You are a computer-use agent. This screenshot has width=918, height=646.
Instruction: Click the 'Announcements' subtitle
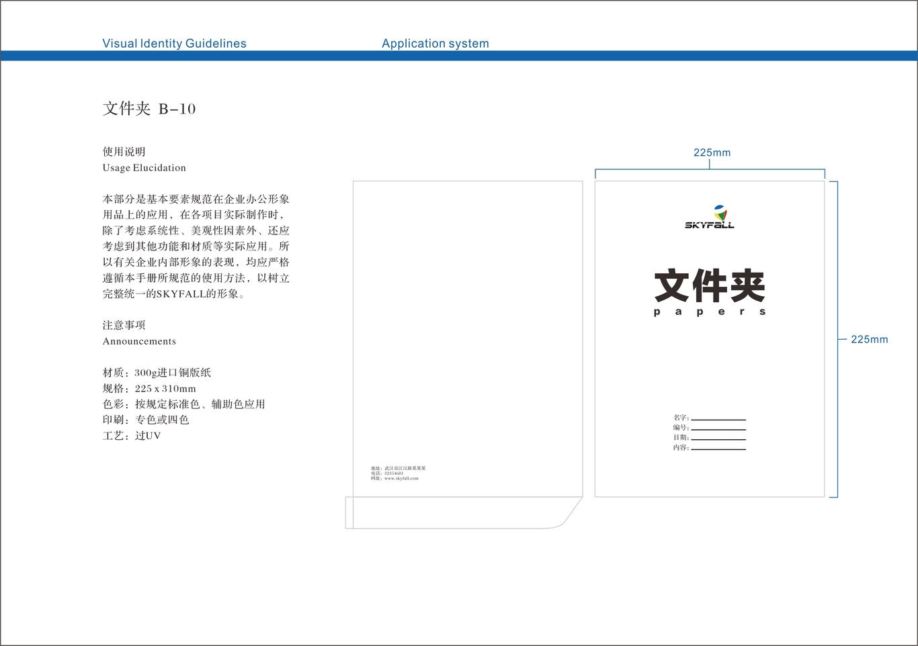(x=139, y=341)
